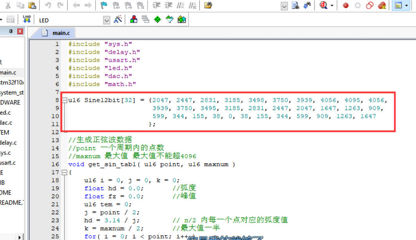Screen dimensions: 416x240
Task: Pin the project panel
Action: [x=11, y=31]
